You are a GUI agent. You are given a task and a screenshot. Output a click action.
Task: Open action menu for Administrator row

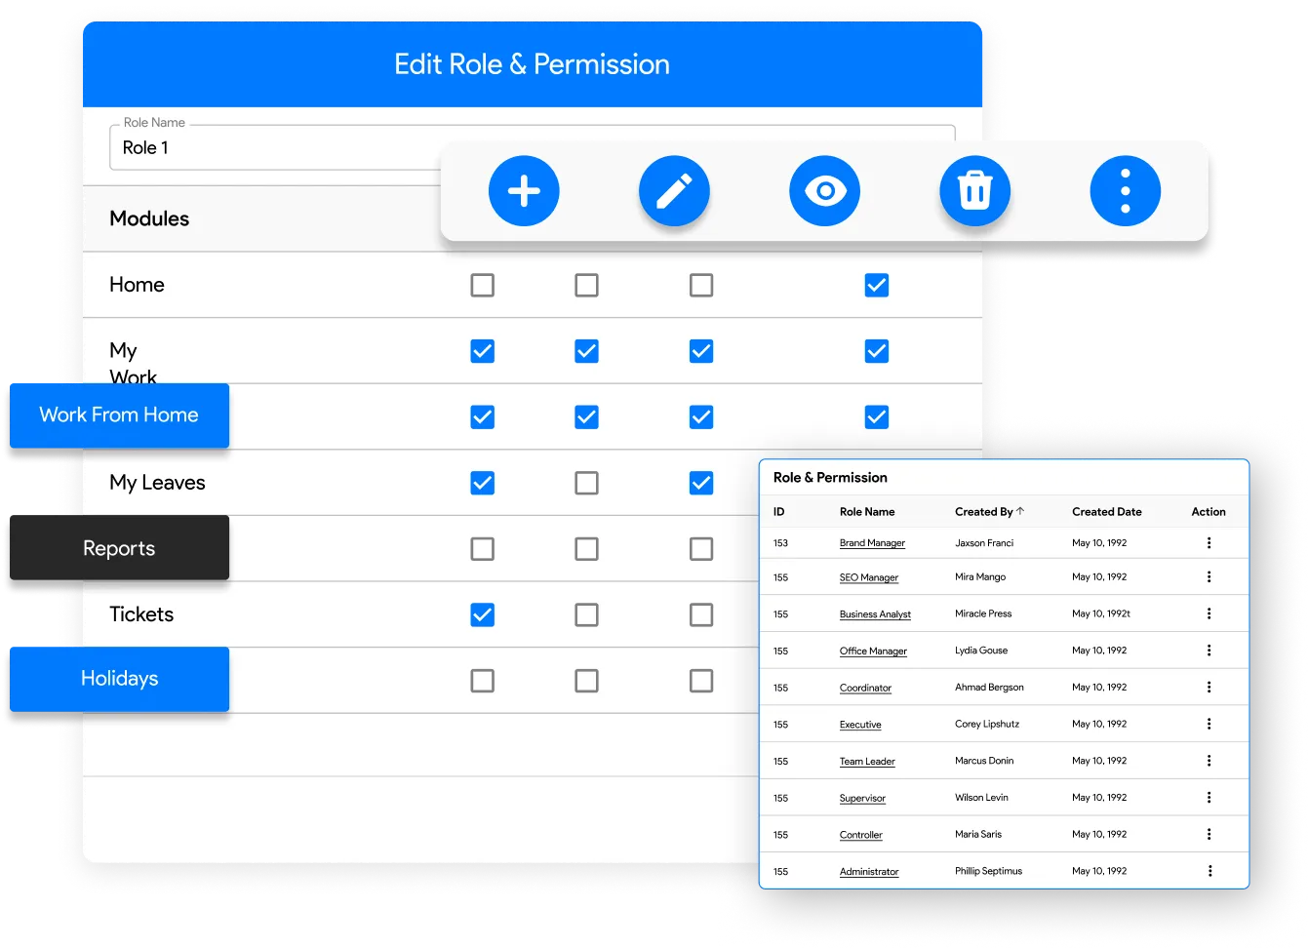[1209, 871]
